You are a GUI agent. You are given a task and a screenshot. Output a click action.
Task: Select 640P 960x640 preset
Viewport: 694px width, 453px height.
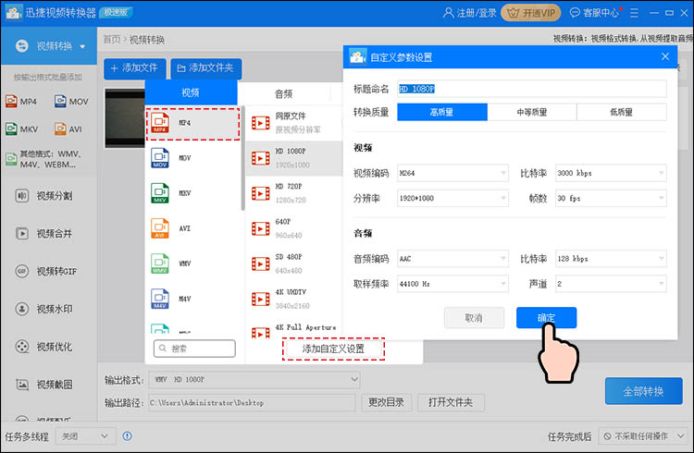[x=294, y=228]
